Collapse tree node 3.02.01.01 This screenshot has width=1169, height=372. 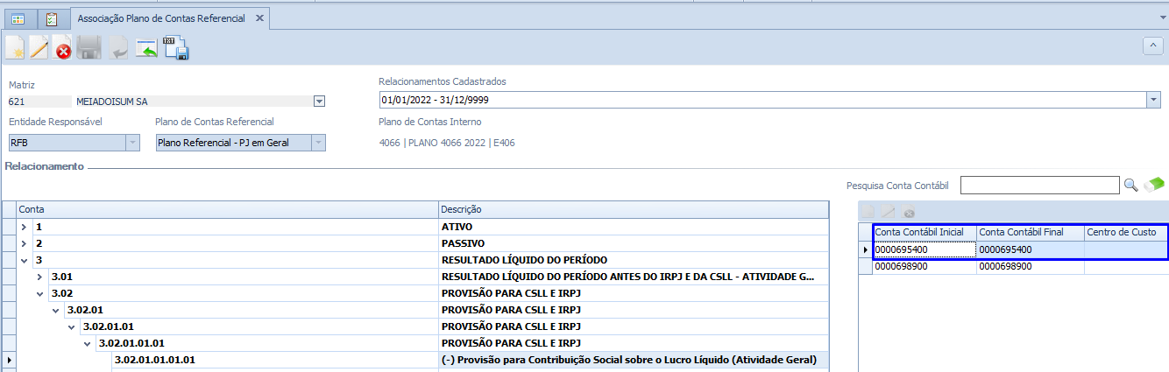[72, 326]
